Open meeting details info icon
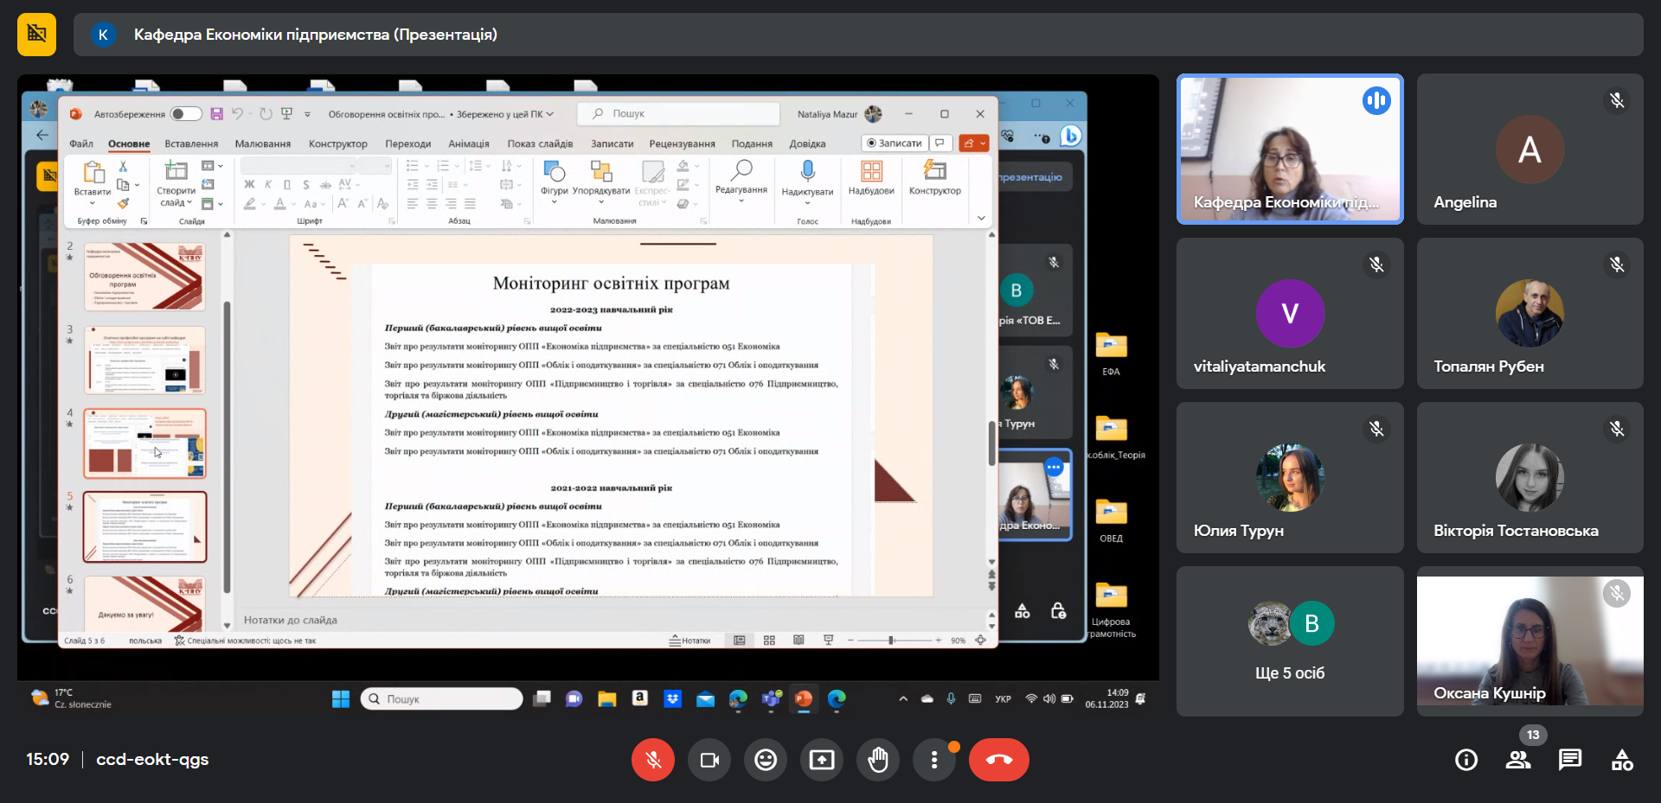Image resolution: width=1661 pixels, height=803 pixels. 1466,760
